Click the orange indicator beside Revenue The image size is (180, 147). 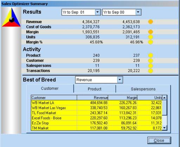[150, 22]
